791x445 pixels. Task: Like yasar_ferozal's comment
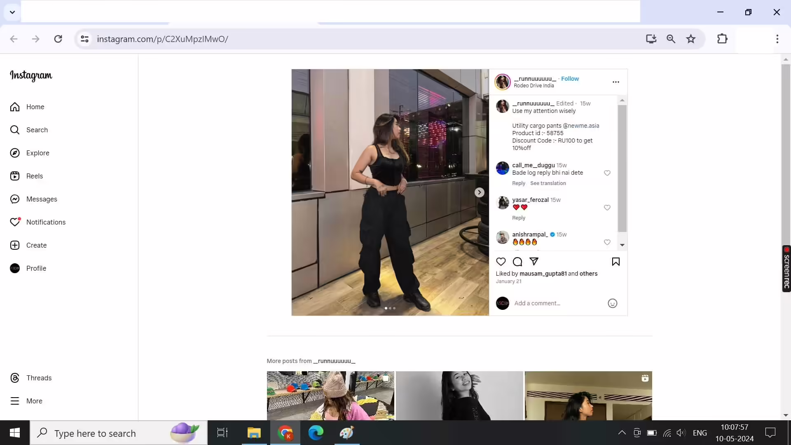tap(607, 208)
